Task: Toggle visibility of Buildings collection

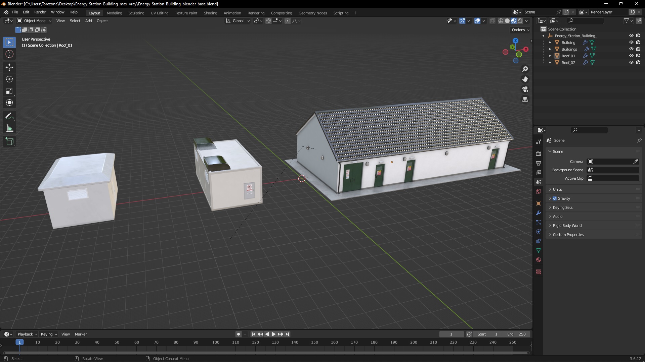Action: tap(630, 49)
